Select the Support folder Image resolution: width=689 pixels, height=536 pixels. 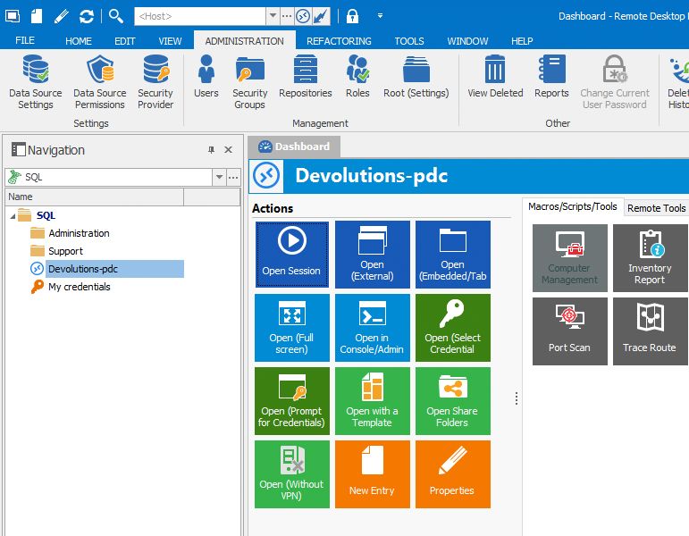pos(65,251)
